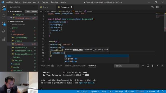Open editor more actions ellipsis
166x93 pixels.
162,7
